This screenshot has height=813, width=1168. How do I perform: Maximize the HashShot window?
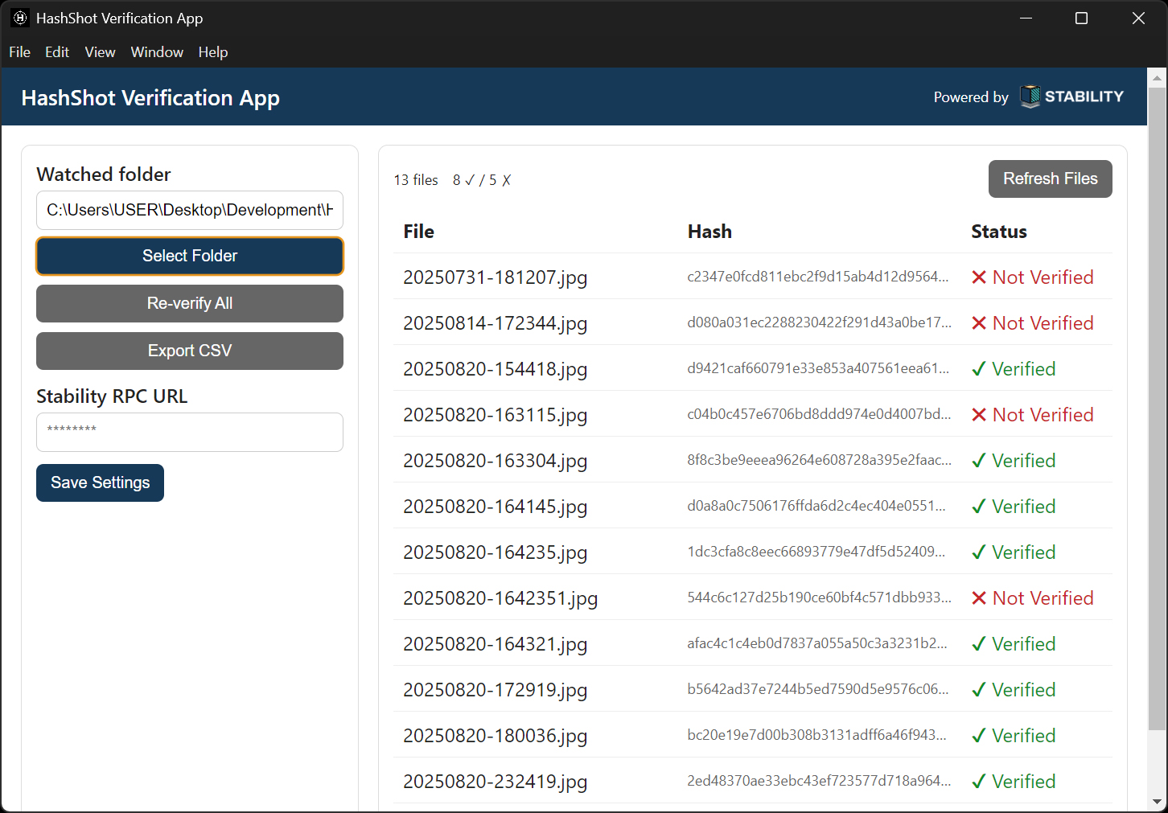1081,18
